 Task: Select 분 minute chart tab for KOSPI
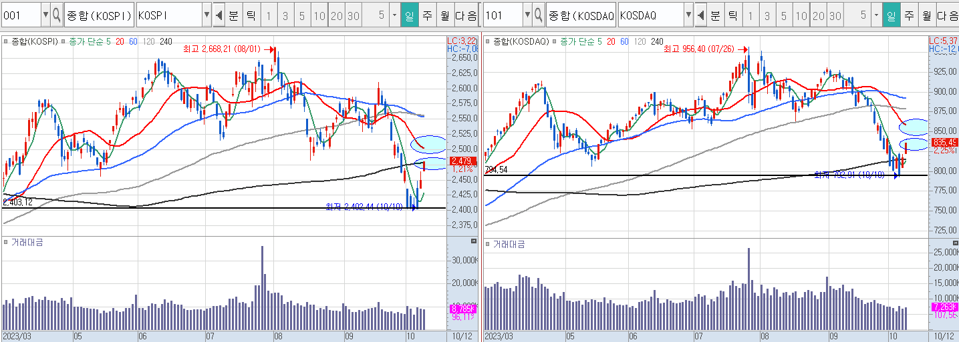click(233, 15)
